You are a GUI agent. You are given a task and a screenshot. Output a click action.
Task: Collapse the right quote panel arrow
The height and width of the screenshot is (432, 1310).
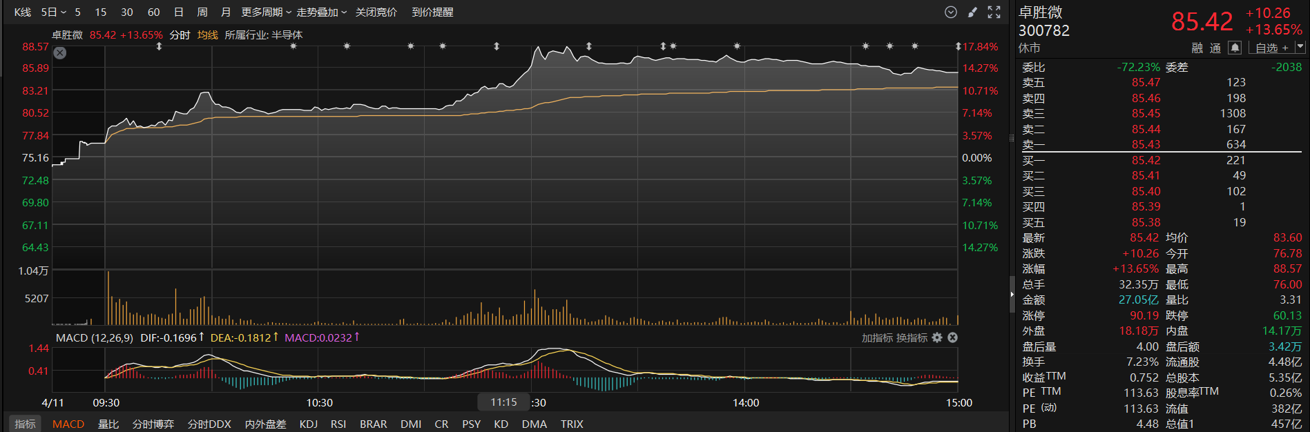coord(1012,294)
